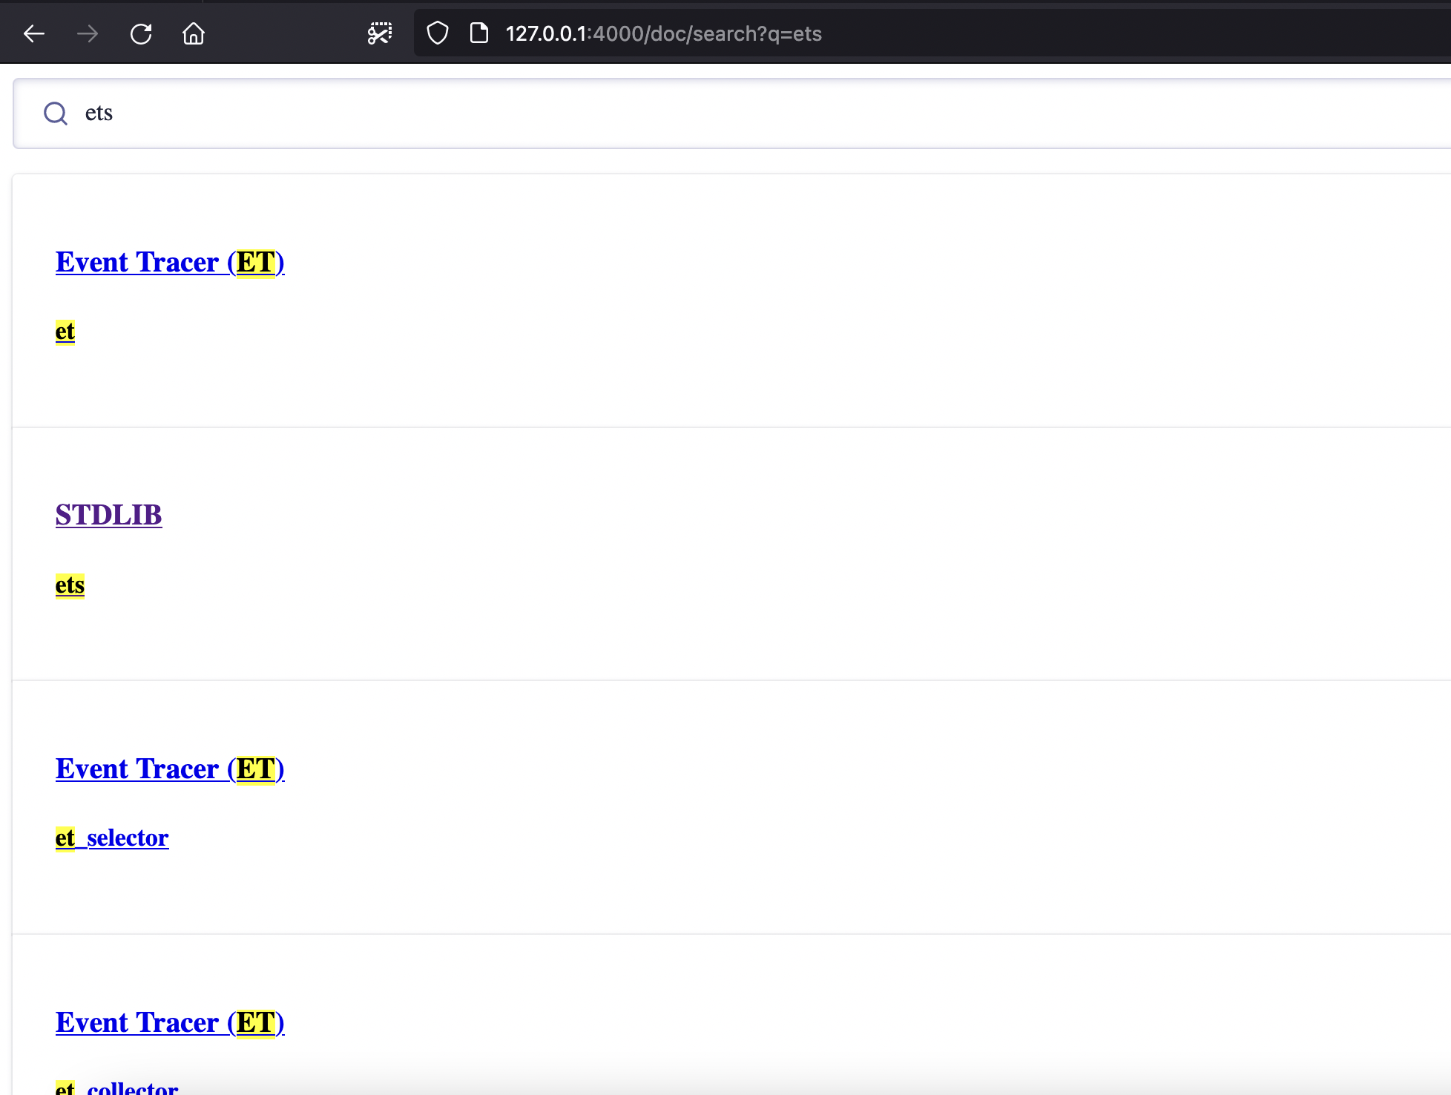This screenshot has width=1451, height=1095.
Task: Click the browser forward arrow
Action: pos(88,33)
